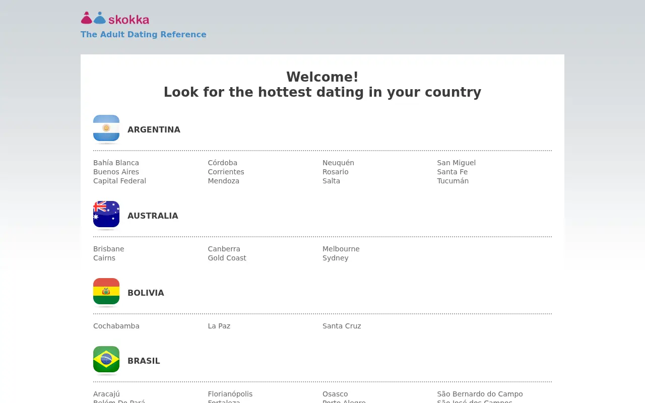Open the BOLIVIA country heading
Viewport: 645px width, 403px height.
pyautogui.click(x=146, y=293)
